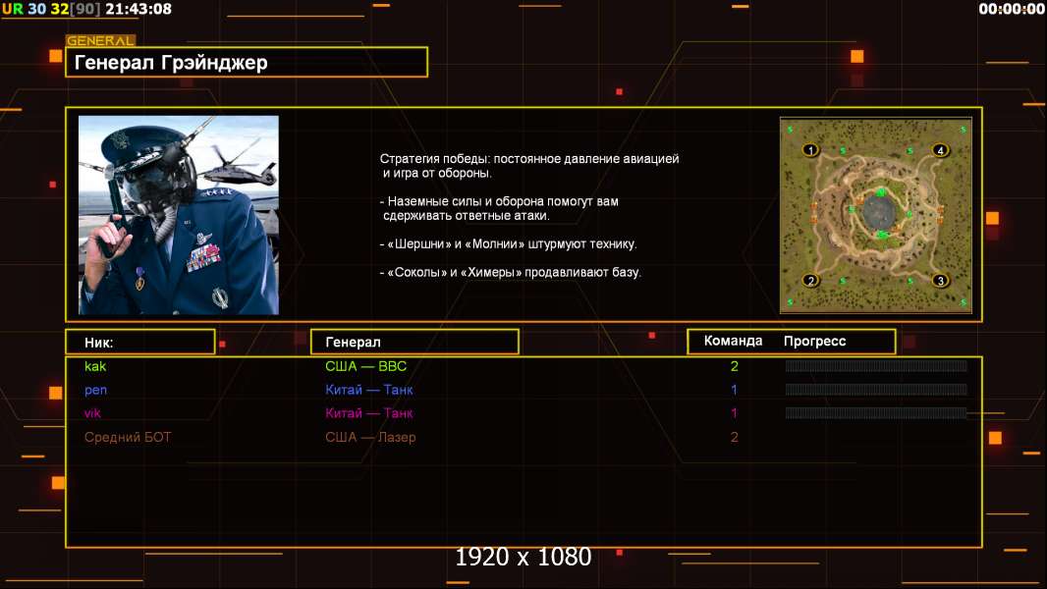
Task: Click the 'Генерал Грэйнджер' title field
Action: pos(247,62)
